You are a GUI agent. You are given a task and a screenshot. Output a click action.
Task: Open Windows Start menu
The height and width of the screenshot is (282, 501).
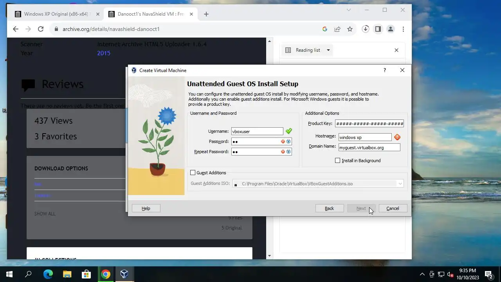pos(9,274)
